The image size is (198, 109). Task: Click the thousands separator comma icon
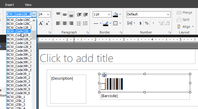[153, 23]
